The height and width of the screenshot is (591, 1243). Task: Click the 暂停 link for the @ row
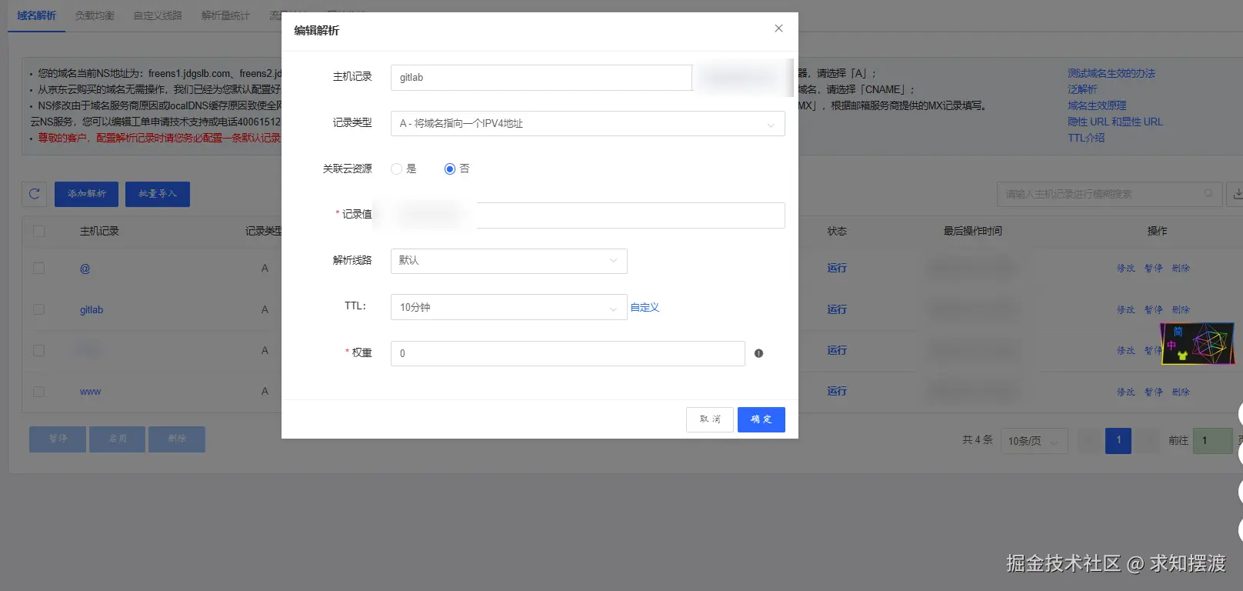point(1154,269)
